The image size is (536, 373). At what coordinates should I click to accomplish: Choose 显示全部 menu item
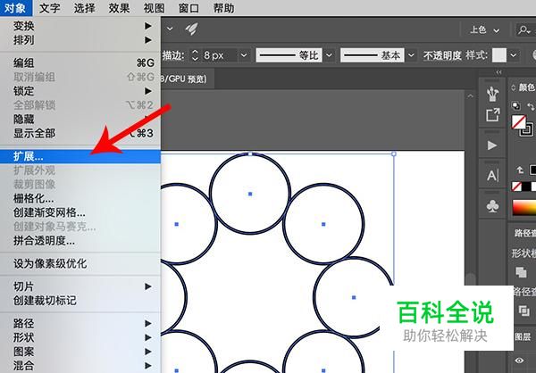coord(80,133)
